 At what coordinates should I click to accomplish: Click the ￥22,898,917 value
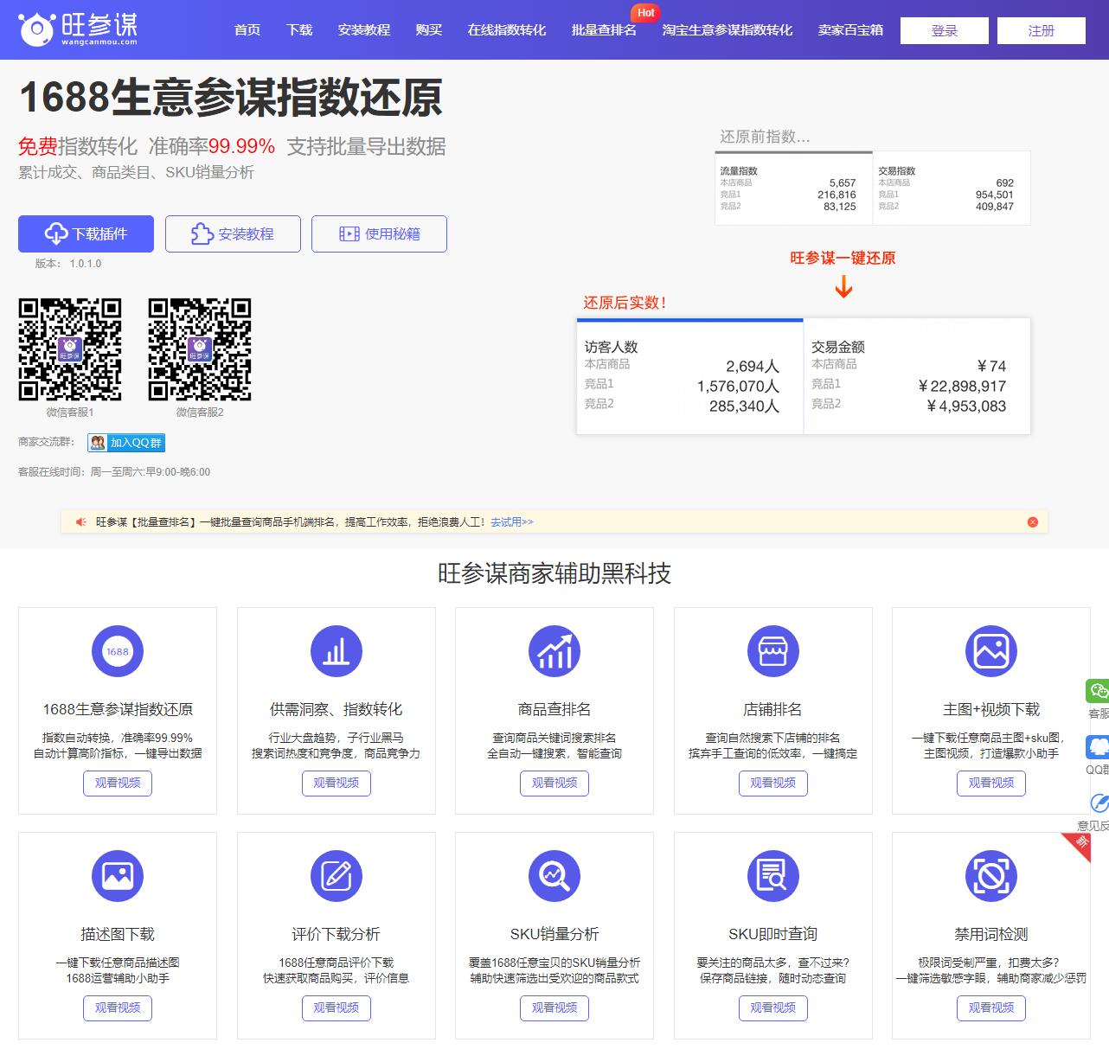tap(962, 387)
